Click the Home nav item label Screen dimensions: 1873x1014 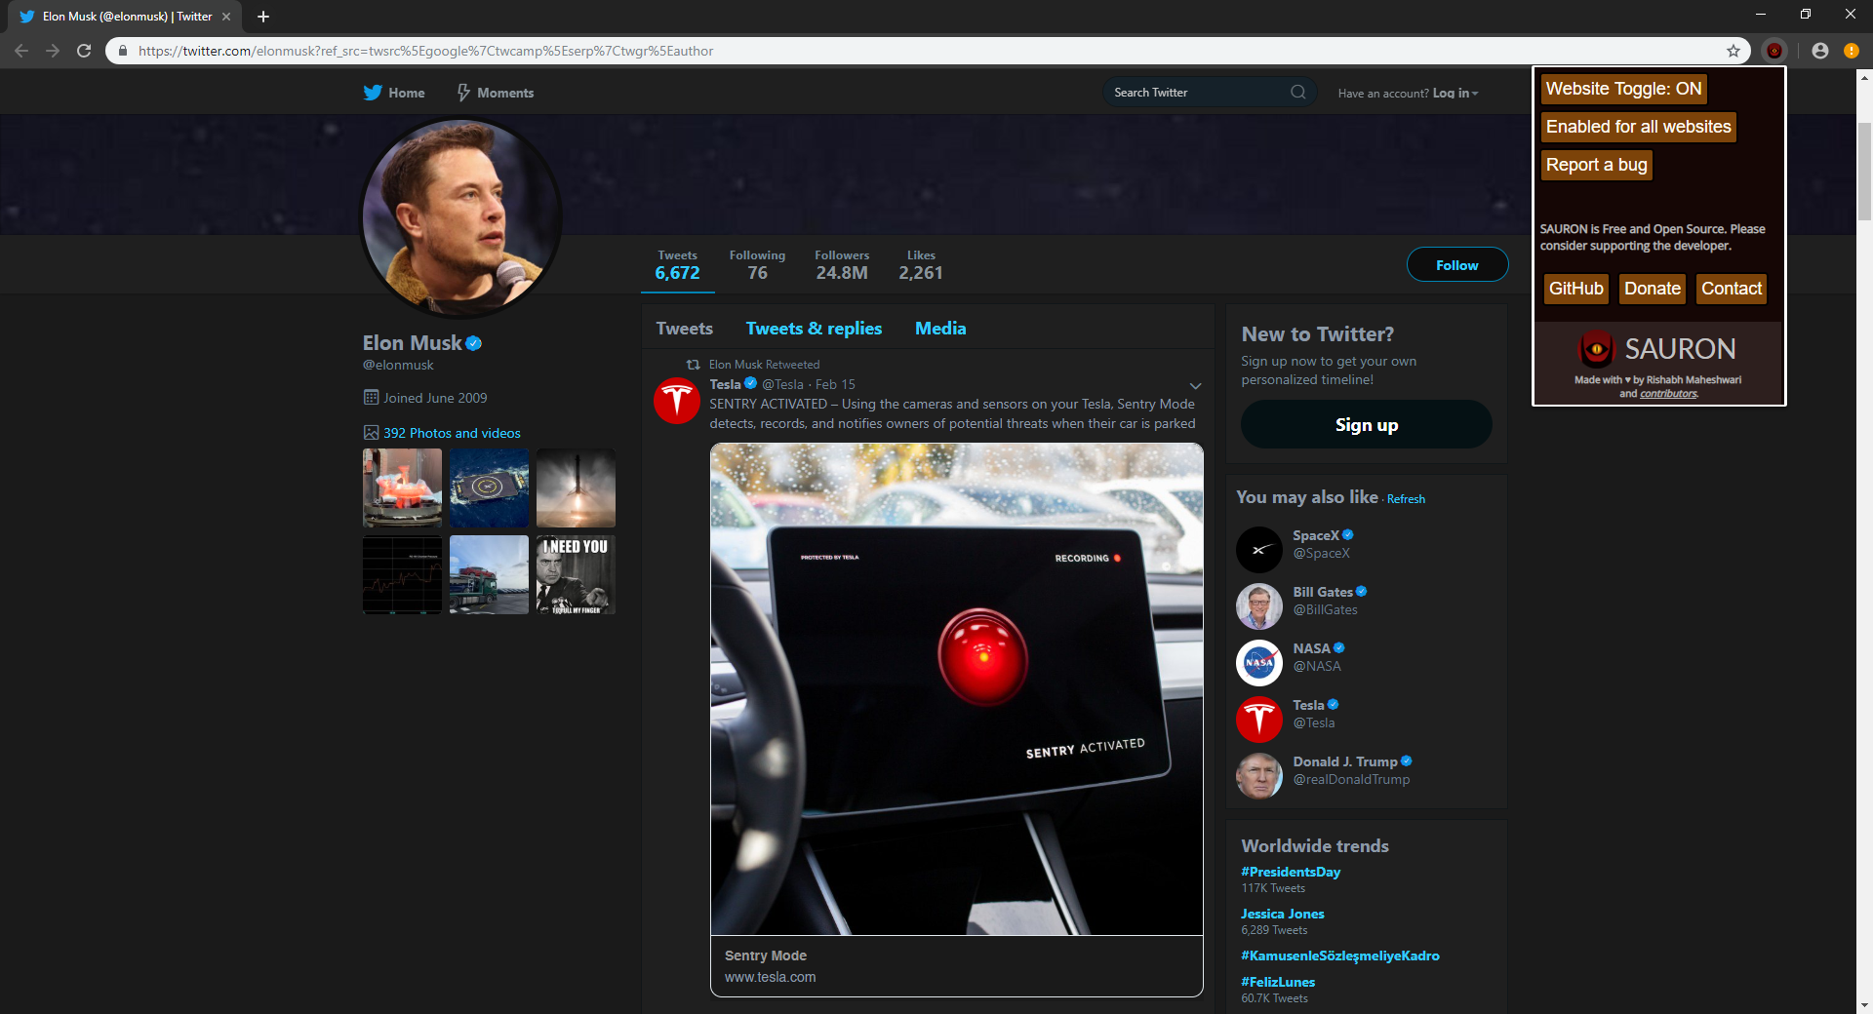[406, 93]
